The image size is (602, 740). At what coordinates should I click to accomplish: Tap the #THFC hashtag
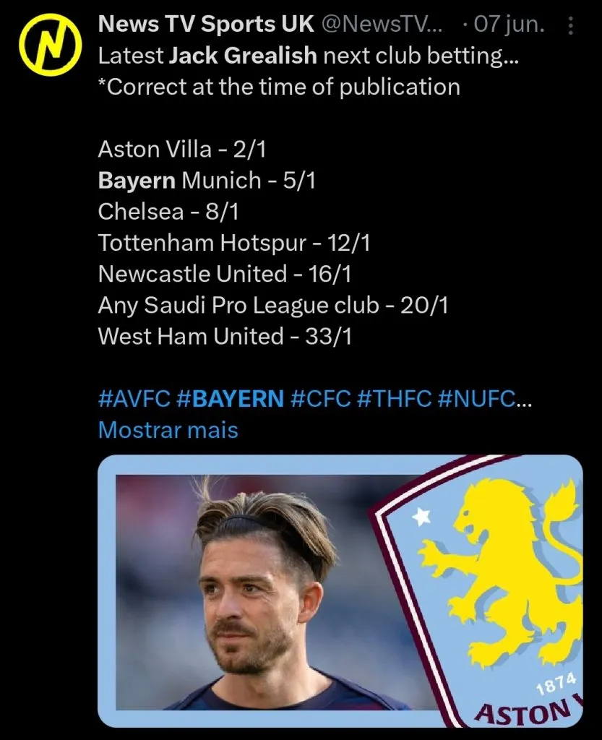coord(393,398)
